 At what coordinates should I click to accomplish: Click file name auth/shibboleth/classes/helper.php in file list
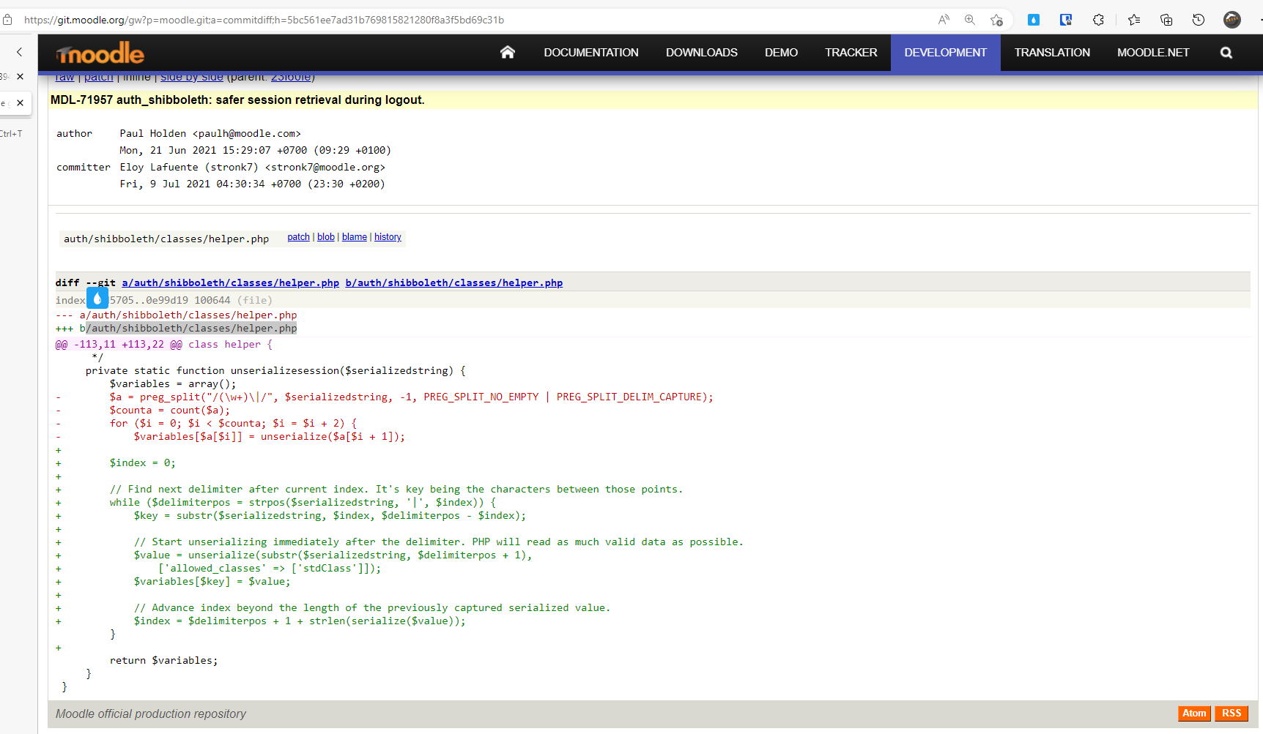166,239
